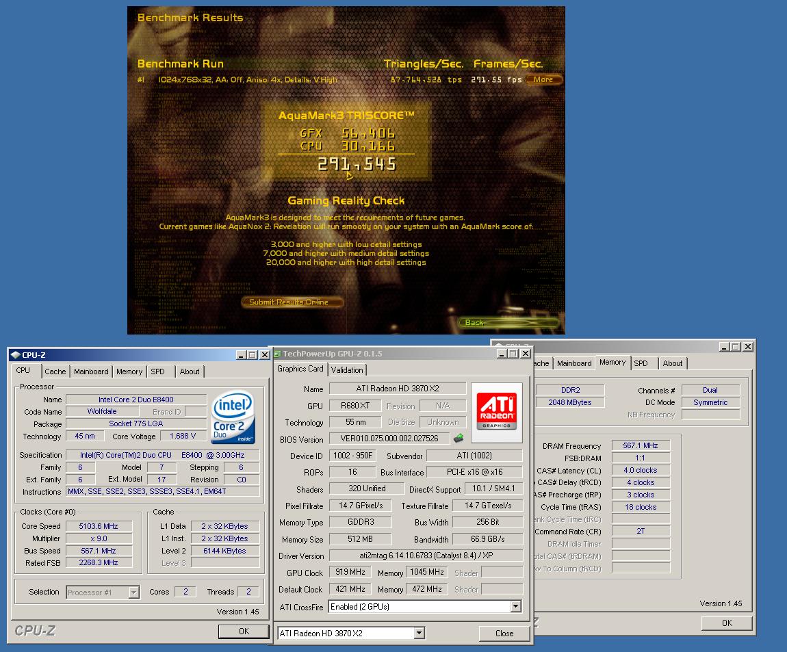Switch to Validation tab in GPU-Z
This screenshot has width=787, height=652.
(x=347, y=370)
